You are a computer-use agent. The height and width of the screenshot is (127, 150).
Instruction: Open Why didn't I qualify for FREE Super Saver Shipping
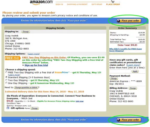pos(126,50)
